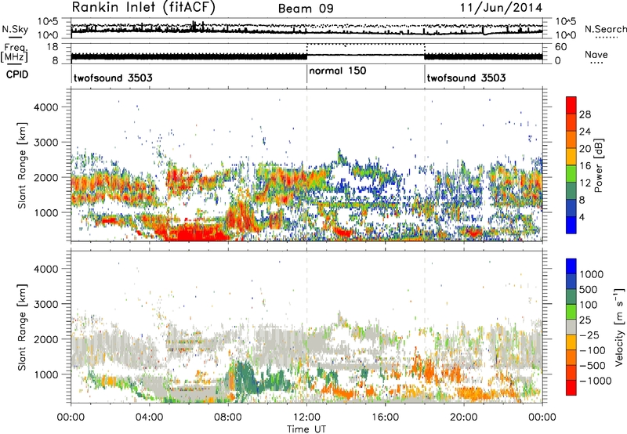The width and height of the screenshot is (627, 434).
Task: Click the red bottom of the velocity colorbar
Action: point(571,388)
